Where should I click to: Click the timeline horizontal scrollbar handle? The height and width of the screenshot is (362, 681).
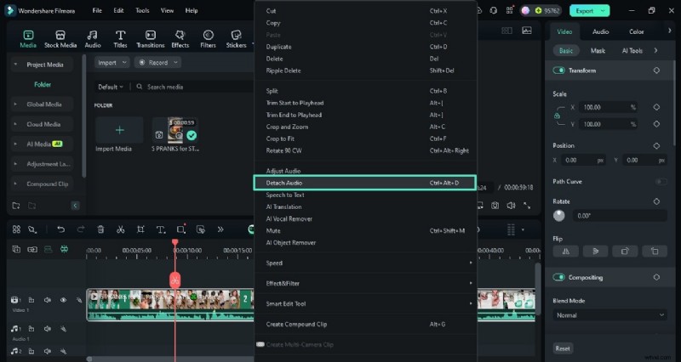click(89, 359)
